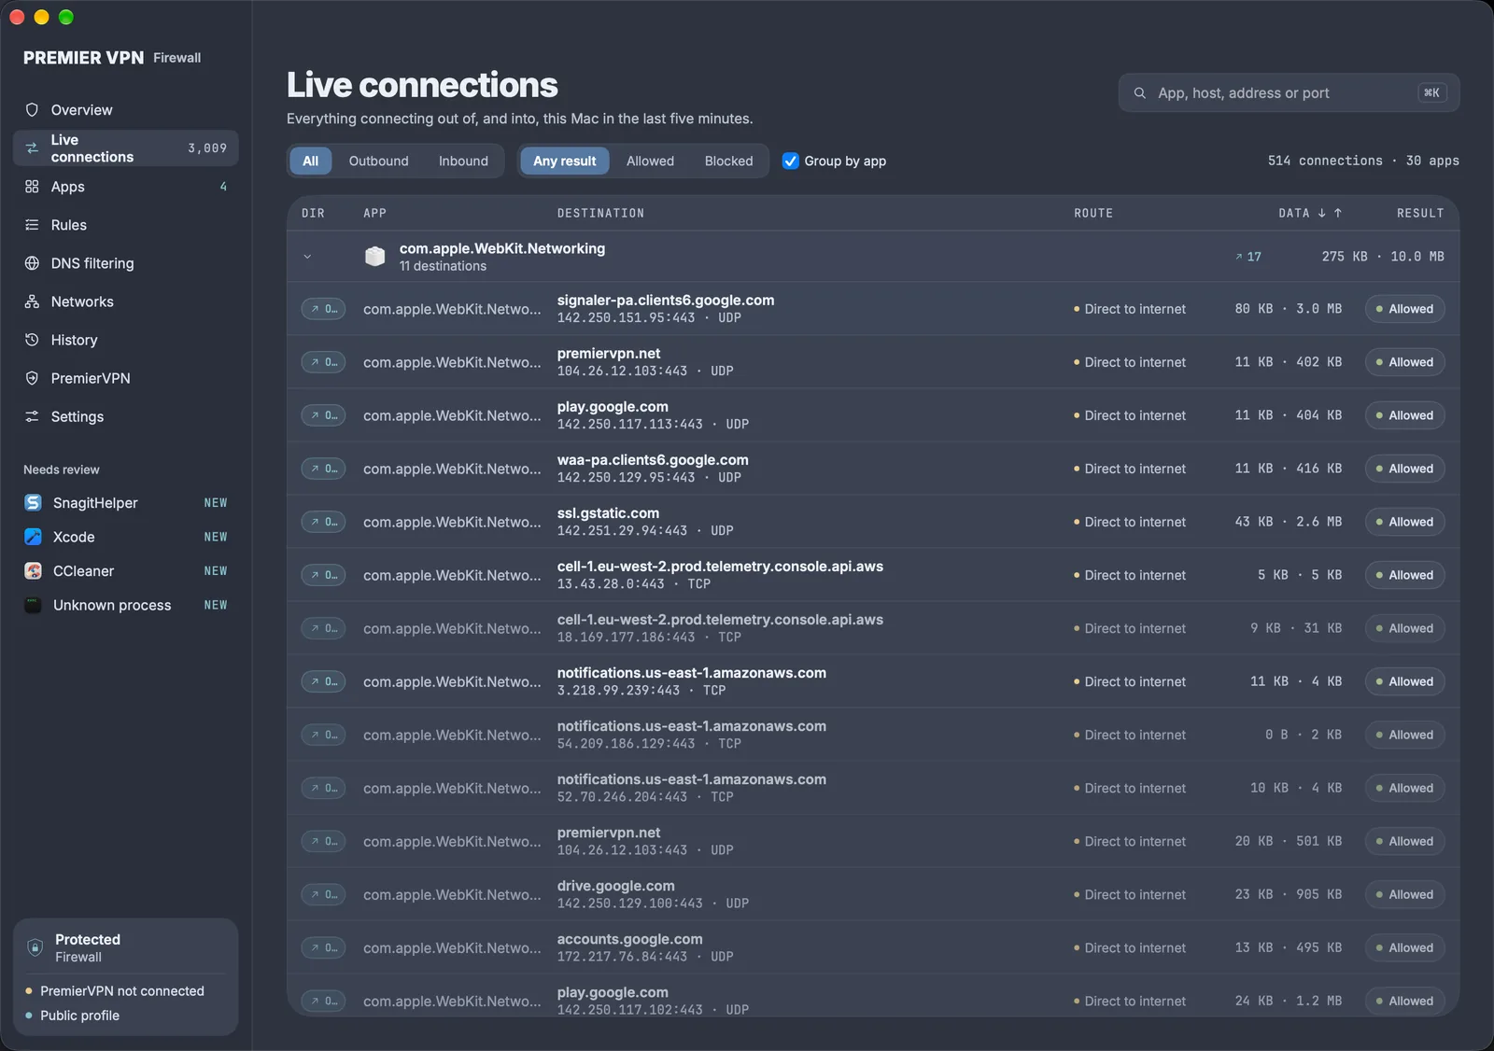Select the All direction tab

(311, 161)
